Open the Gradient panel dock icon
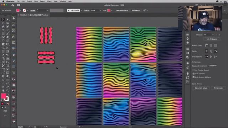The image size is (228, 128). [188, 53]
